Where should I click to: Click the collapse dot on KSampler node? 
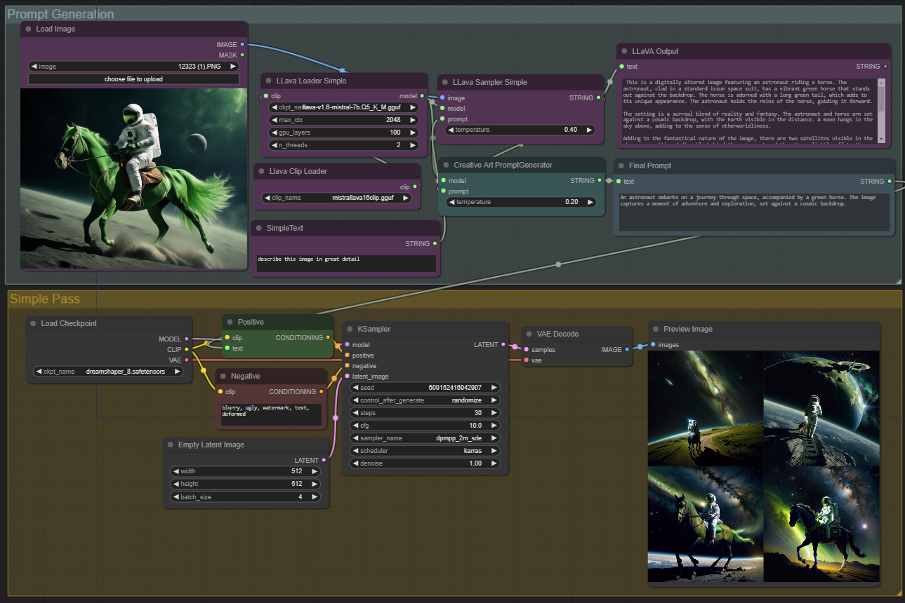click(348, 329)
